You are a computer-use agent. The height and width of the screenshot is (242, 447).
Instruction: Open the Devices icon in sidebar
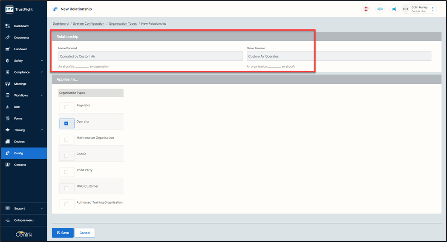8,142
